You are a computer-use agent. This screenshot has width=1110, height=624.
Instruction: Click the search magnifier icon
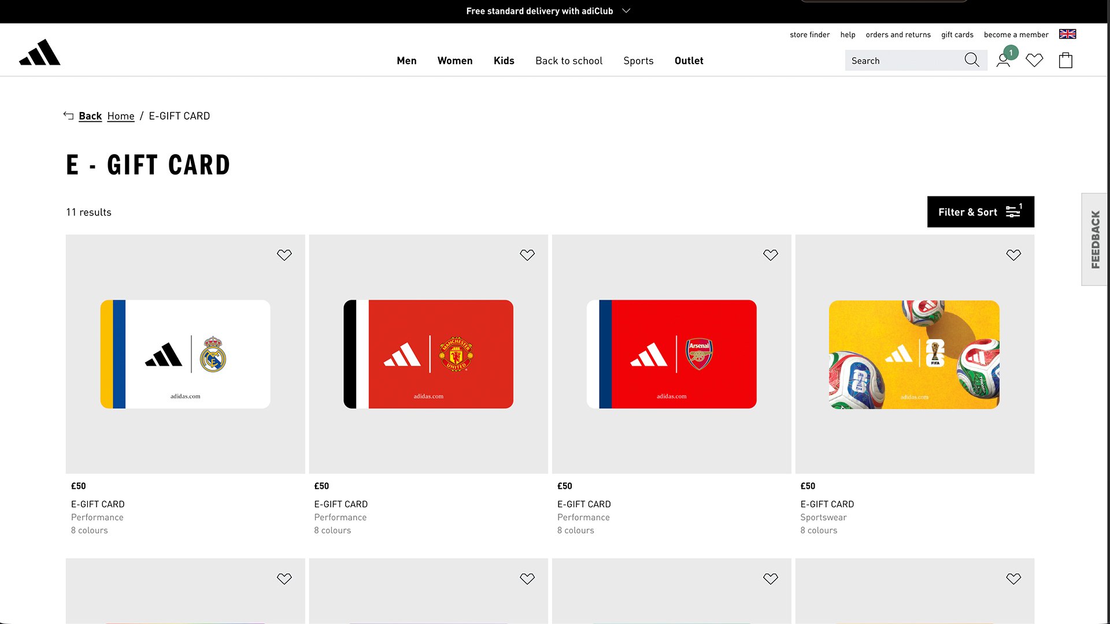click(x=972, y=60)
